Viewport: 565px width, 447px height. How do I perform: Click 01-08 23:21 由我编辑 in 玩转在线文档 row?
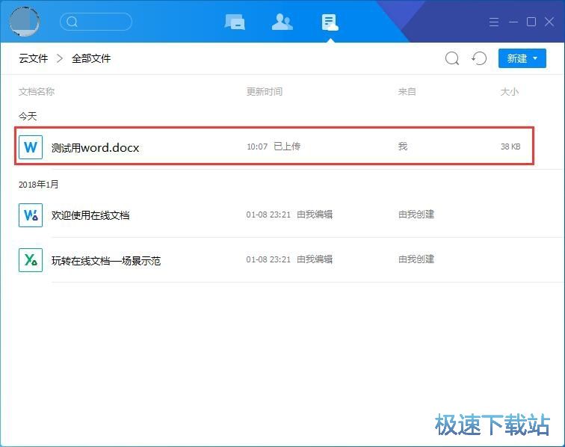coord(289,259)
